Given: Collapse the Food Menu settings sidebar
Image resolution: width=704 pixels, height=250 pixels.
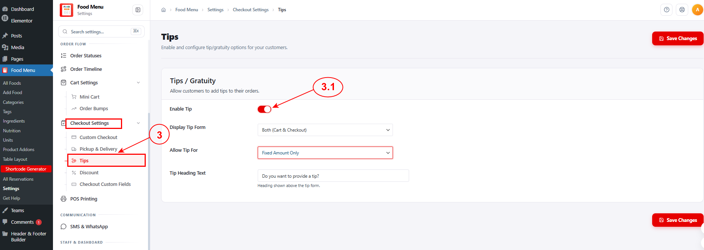Looking at the screenshot, I should (138, 10).
